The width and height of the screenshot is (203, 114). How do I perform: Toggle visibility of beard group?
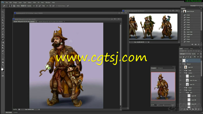180,90
